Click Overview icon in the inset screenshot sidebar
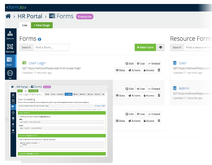Image resolution: width=212 pixels, height=165 pixels. coord(13,95)
